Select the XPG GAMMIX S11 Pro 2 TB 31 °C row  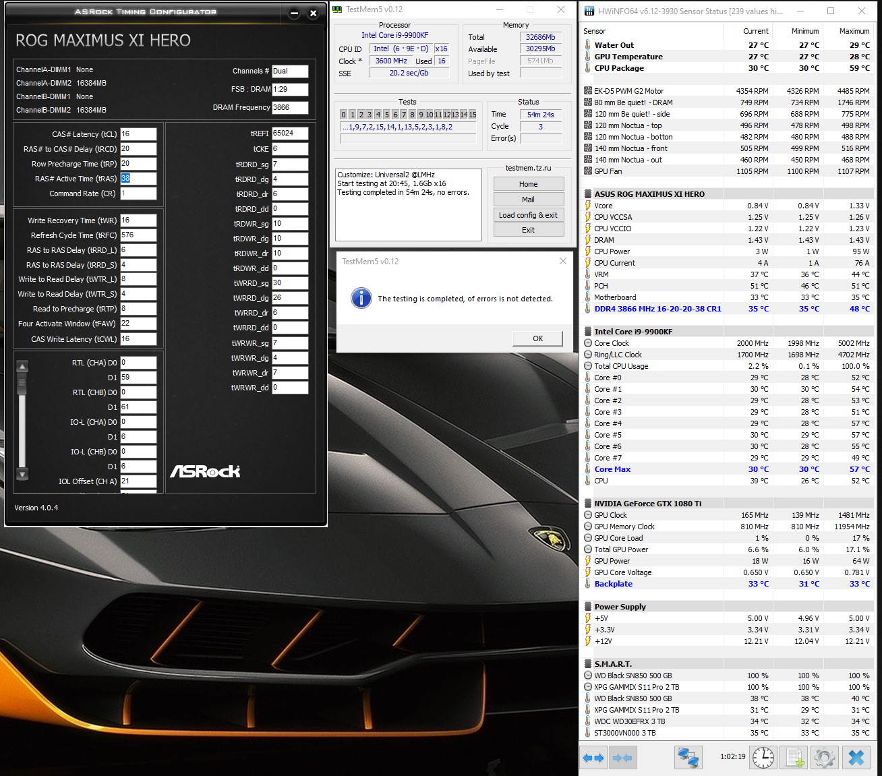728,710
